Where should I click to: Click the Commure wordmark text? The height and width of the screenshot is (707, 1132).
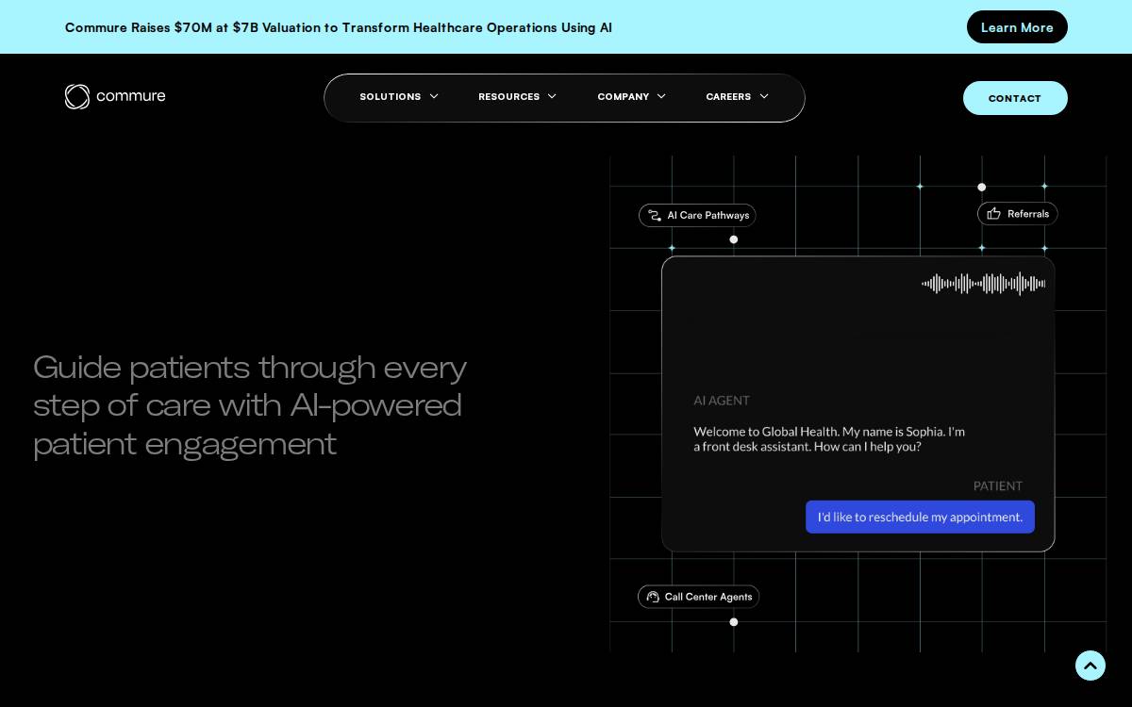click(x=130, y=96)
